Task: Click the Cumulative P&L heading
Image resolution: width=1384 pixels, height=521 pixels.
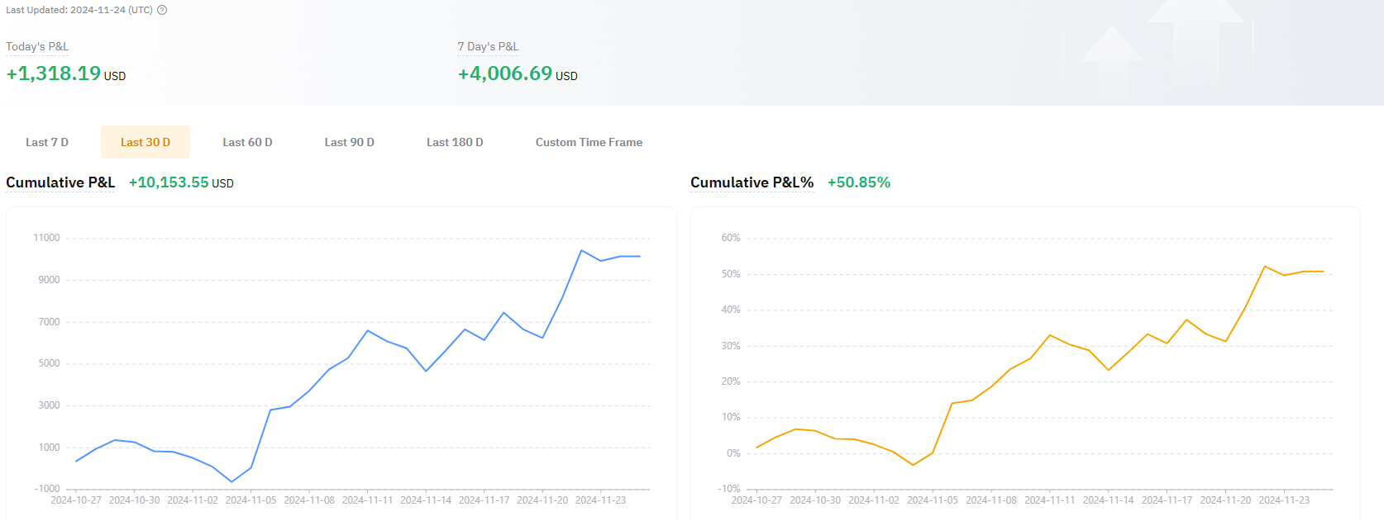Action: coord(60,182)
